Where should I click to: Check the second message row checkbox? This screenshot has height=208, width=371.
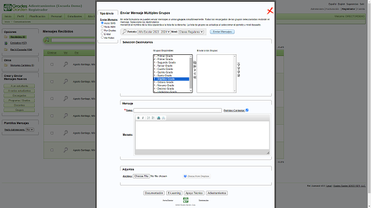tap(52, 81)
